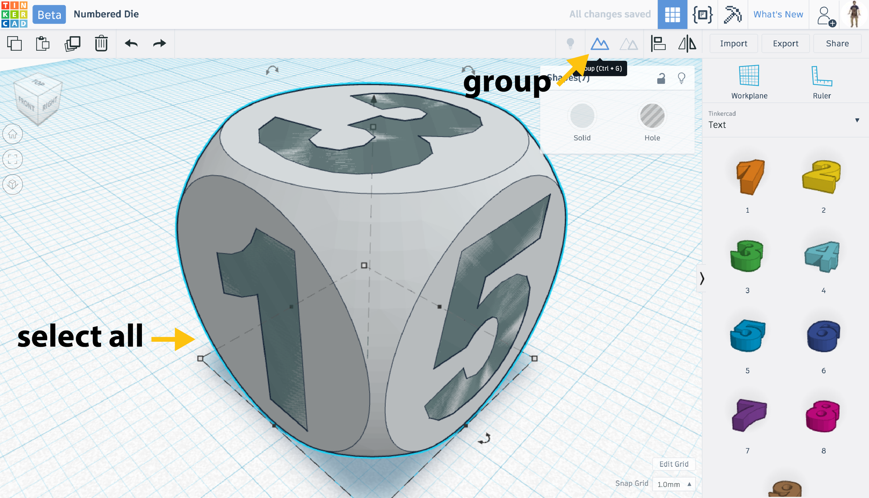The width and height of the screenshot is (869, 498).
Task: Delete selection with trash icon
Action: [x=101, y=44]
